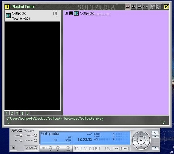174x154 pixels.
Task: Toggle the INF button on the MV2 Player
Action: pos(21,141)
